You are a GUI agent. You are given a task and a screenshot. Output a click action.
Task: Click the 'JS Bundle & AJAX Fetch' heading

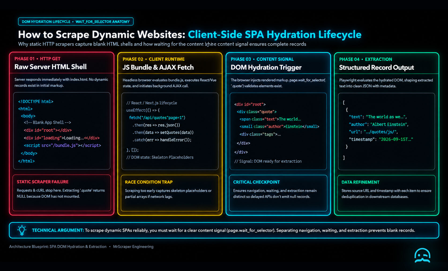158,67
